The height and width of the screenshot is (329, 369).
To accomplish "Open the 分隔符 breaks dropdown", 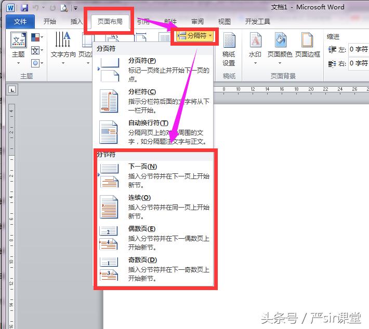I will pyautogui.click(x=195, y=36).
